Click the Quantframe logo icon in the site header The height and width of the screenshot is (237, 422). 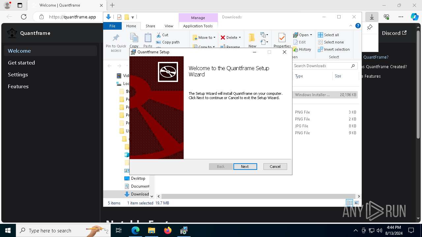[x=12, y=33]
